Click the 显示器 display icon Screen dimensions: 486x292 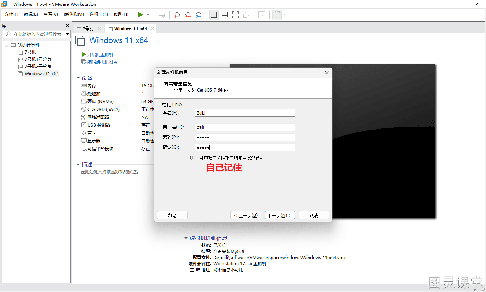(84, 141)
